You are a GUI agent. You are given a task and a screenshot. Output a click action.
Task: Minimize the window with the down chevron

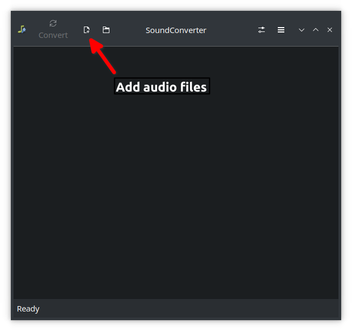click(x=302, y=30)
